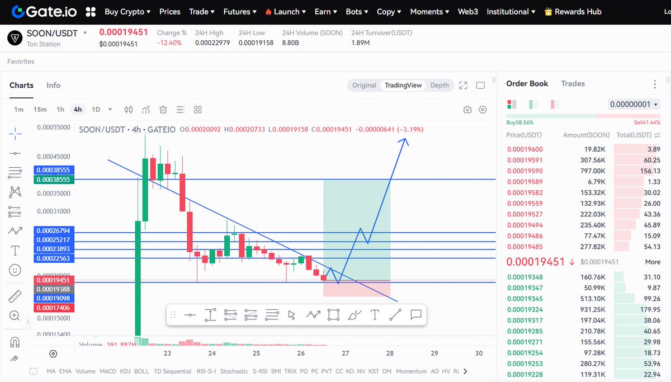Open the grid layout icon in chart toolbar
The image size is (671, 382).
(197, 110)
